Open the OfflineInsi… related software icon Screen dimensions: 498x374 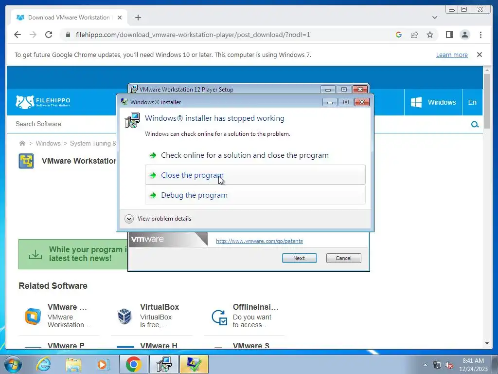[219, 317]
